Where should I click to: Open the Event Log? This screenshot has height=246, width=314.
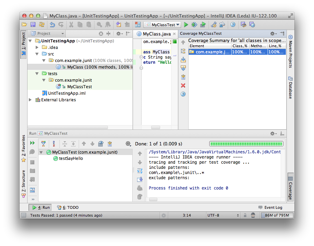tap(270, 207)
